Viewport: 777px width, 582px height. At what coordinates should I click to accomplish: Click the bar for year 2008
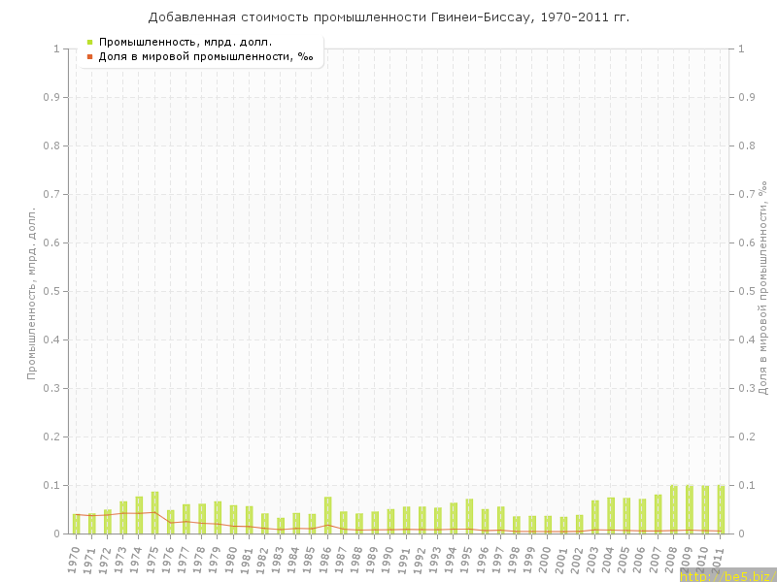point(674,509)
